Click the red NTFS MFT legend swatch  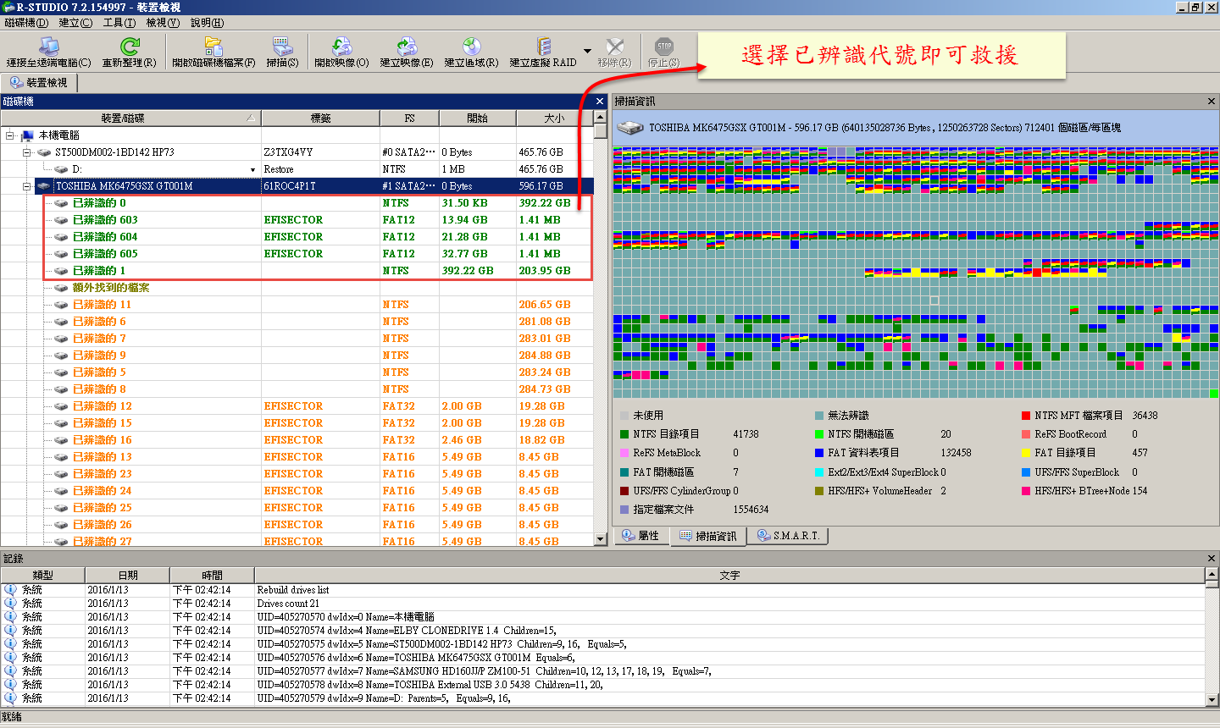[x=1027, y=416]
